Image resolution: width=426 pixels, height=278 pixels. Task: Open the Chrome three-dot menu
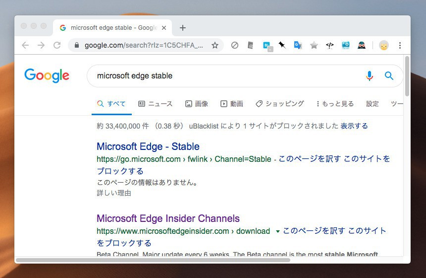(400, 45)
